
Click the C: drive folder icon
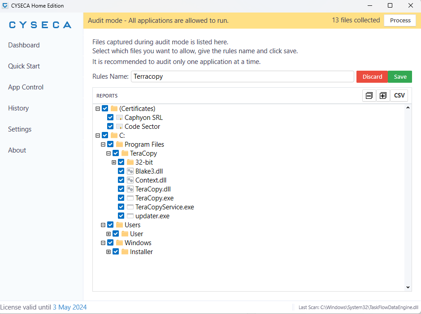(x=114, y=135)
